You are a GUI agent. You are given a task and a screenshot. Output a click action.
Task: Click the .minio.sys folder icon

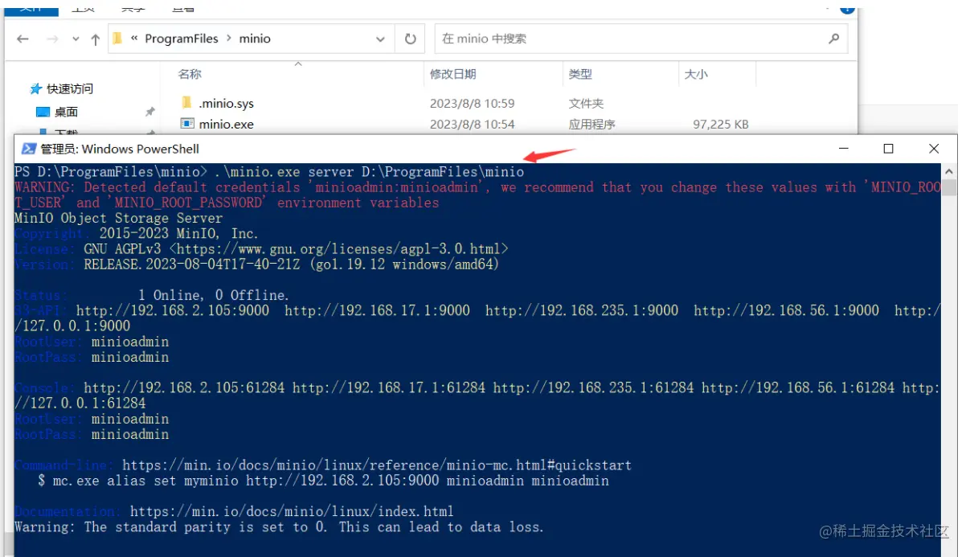point(186,103)
